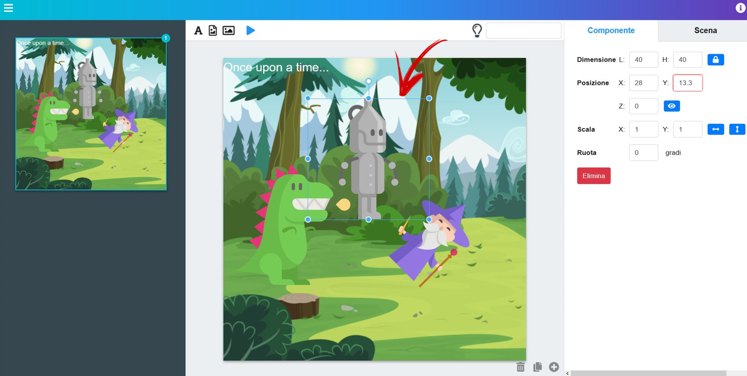Viewport: 747px width, 376px height.
Task: Insert a character image file
Action: point(213,31)
